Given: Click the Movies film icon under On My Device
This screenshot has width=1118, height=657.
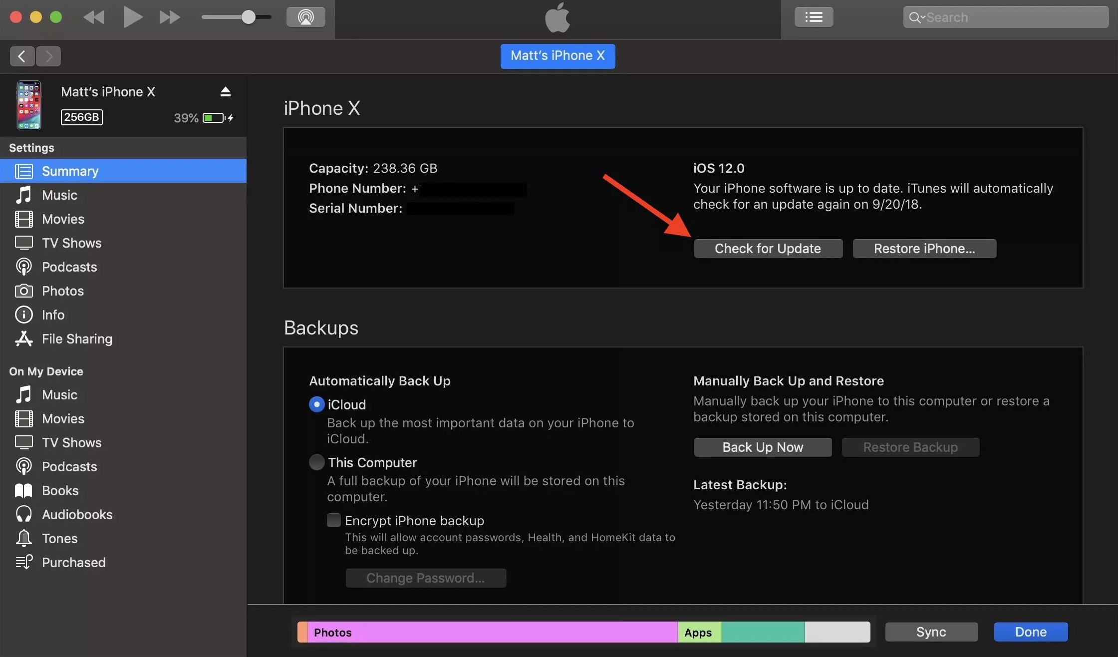Looking at the screenshot, I should 23,418.
